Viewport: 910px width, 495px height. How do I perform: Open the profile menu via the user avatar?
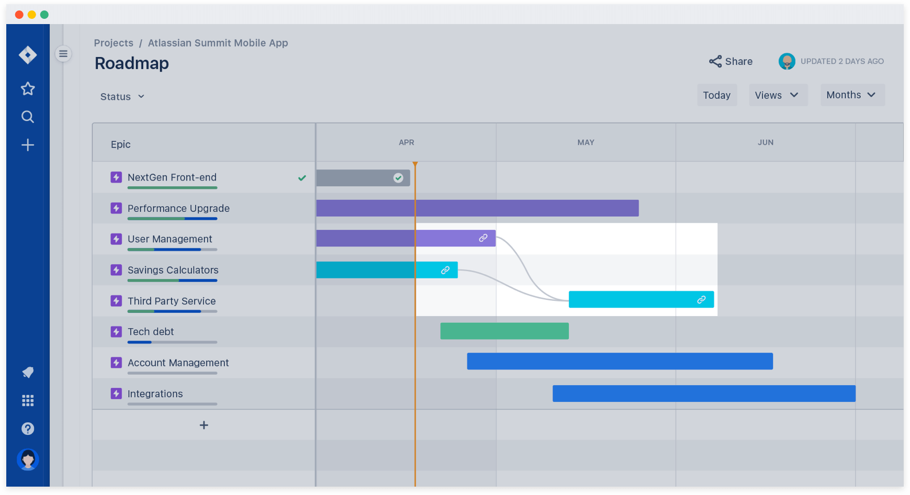point(28,459)
